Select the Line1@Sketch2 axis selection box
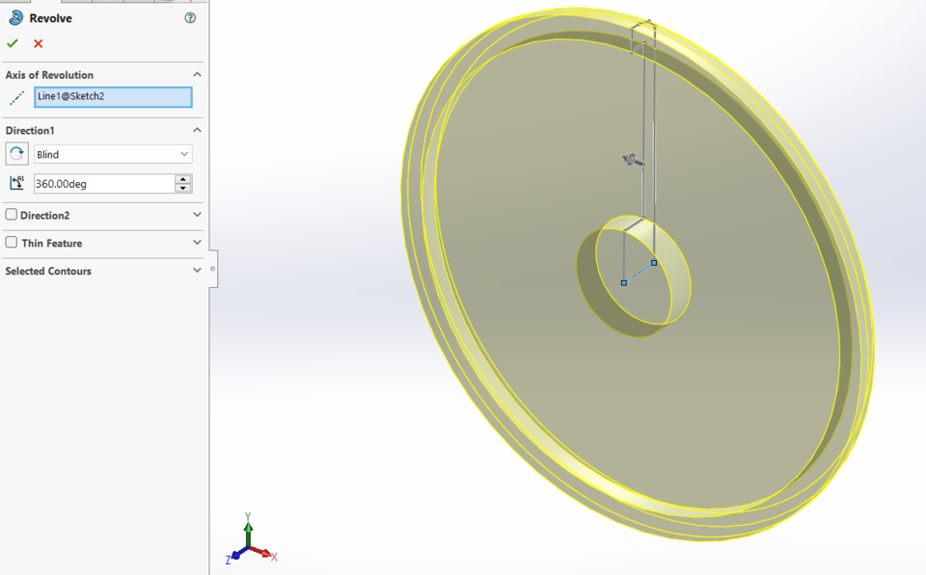Screen dimensions: 926x575 click(113, 97)
